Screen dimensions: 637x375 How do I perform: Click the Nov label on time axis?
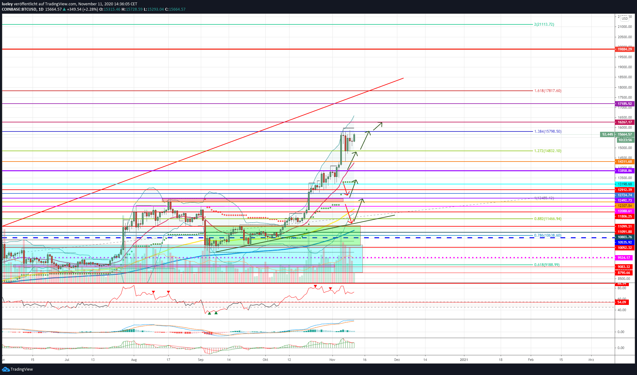332,360
